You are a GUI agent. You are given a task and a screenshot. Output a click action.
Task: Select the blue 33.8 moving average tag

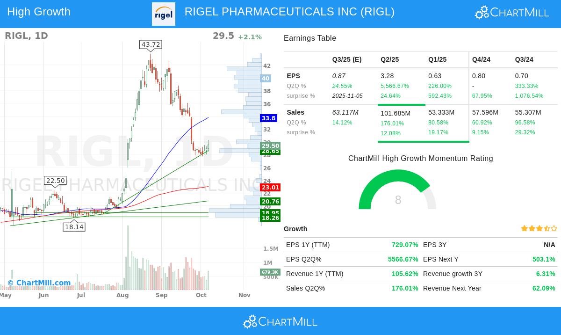(x=268, y=118)
